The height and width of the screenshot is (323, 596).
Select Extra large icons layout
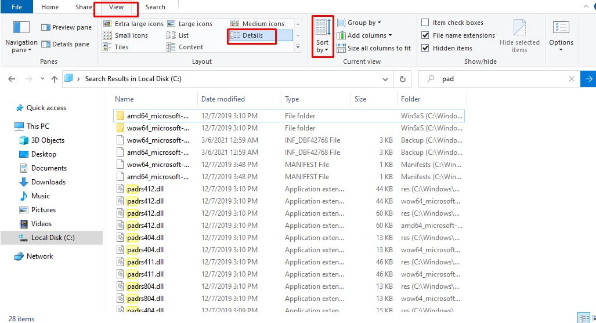coord(133,24)
